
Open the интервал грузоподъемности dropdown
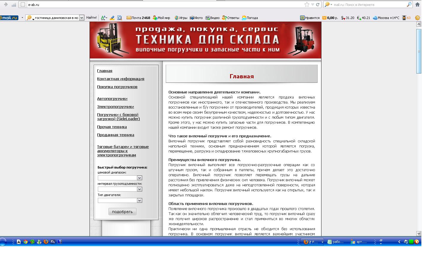pyautogui.click(x=120, y=189)
